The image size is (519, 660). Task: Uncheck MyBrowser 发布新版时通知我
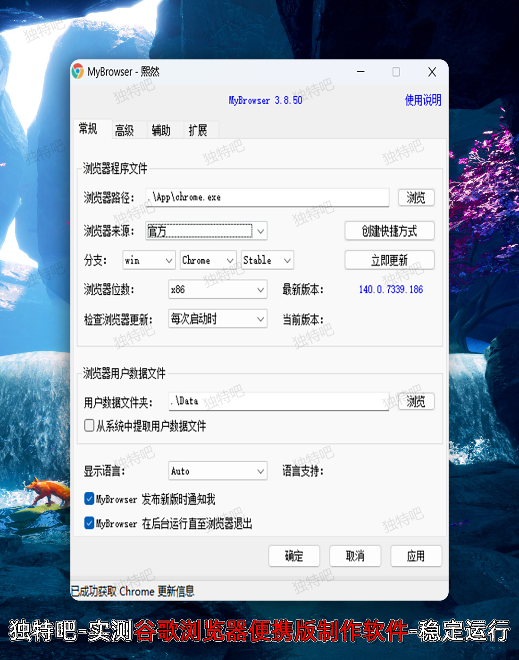coord(89,499)
